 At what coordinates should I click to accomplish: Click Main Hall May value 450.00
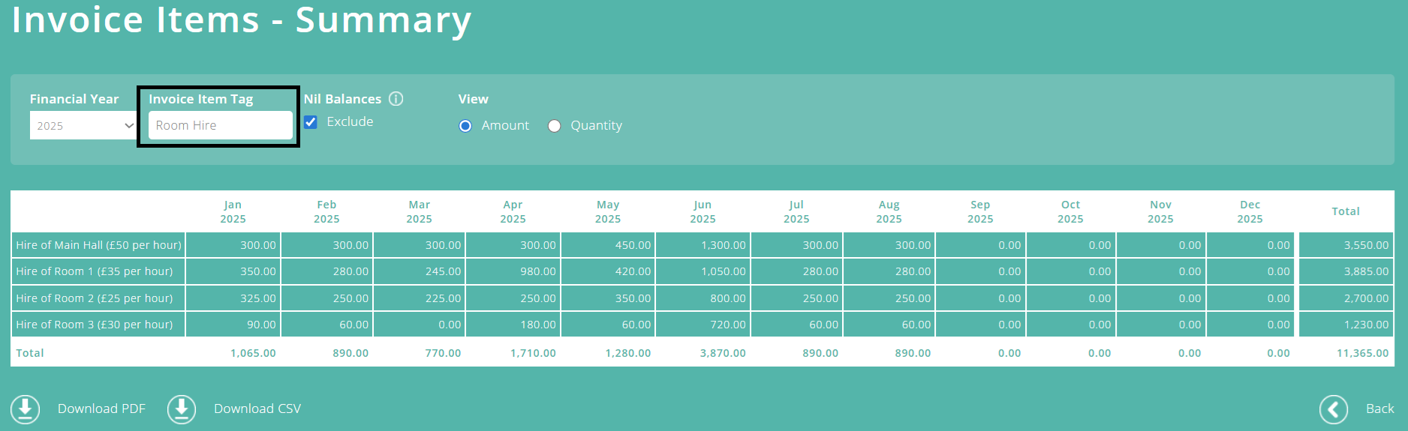[x=633, y=245]
